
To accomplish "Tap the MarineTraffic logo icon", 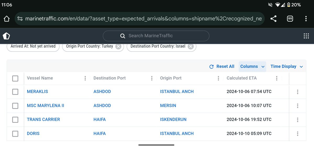I will point(6,36).
